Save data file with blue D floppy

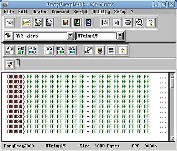[89, 22]
